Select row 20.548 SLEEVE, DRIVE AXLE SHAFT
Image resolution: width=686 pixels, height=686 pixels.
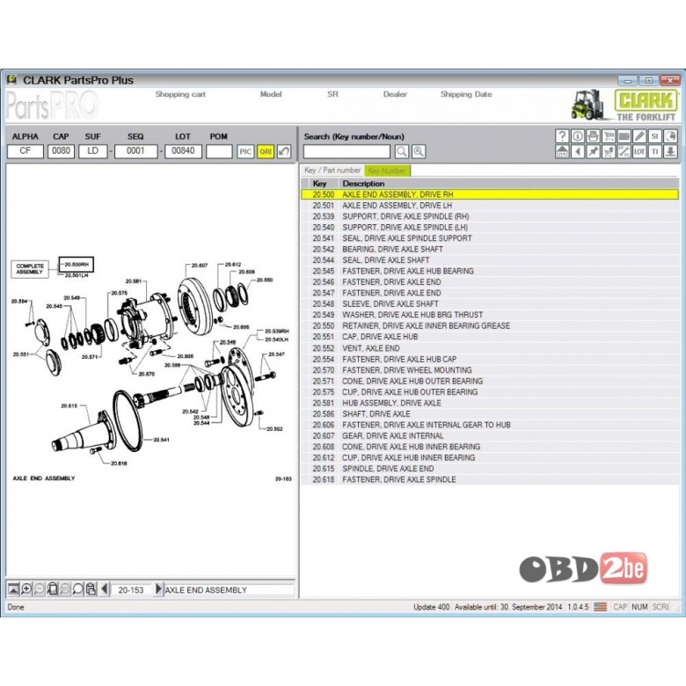490,304
